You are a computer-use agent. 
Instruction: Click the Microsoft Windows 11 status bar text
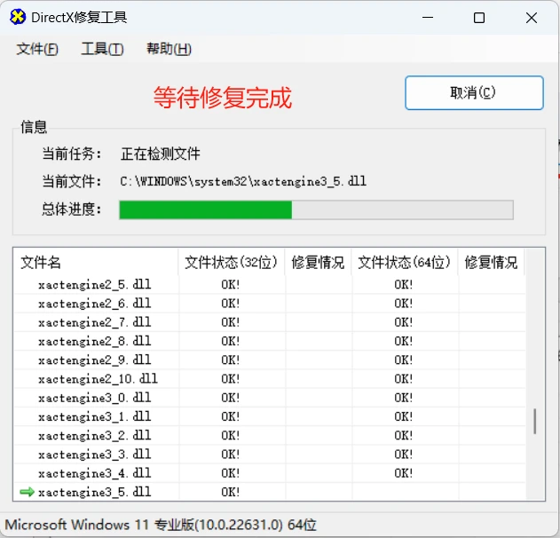click(x=161, y=526)
